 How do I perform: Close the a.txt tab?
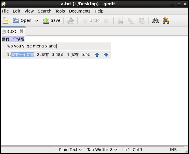pos(22,31)
